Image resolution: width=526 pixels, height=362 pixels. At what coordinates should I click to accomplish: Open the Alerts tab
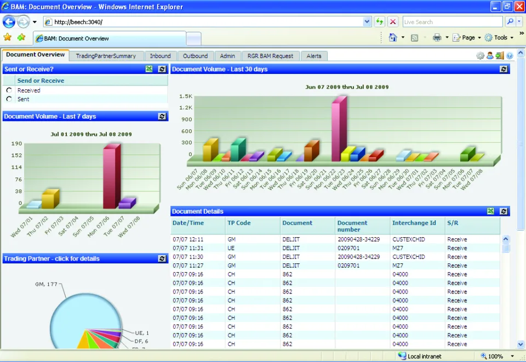pyautogui.click(x=313, y=56)
